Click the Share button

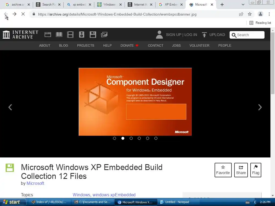(x=241, y=170)
